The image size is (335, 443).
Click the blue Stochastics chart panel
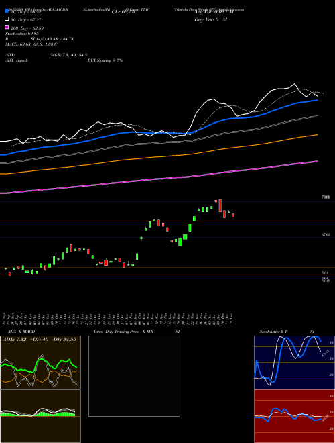tap(294, 362)
